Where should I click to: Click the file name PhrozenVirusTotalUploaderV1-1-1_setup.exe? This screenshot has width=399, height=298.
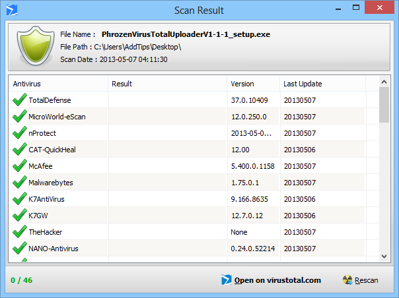click(x=186, y=34)
